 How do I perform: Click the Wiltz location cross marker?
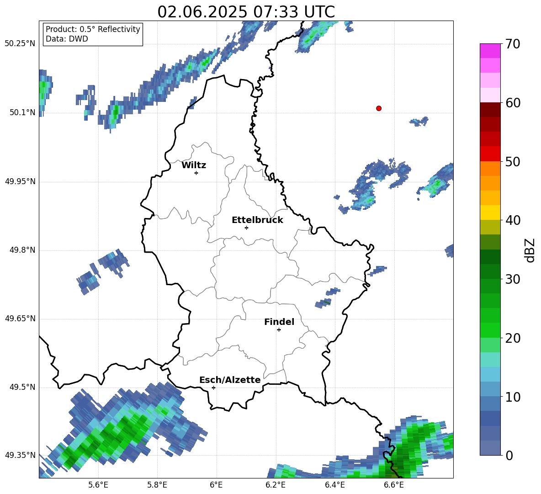[196, 173]
